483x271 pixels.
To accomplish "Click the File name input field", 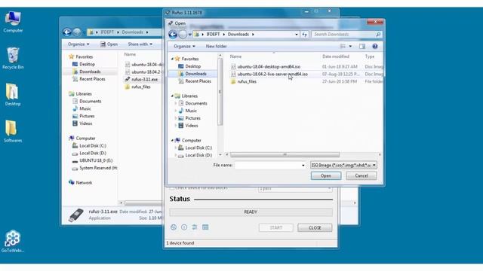I will 270,166.
